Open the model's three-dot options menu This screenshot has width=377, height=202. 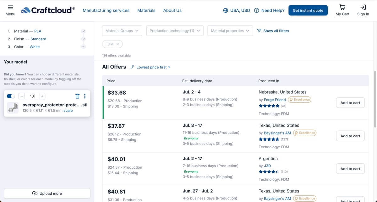(85, 96)
